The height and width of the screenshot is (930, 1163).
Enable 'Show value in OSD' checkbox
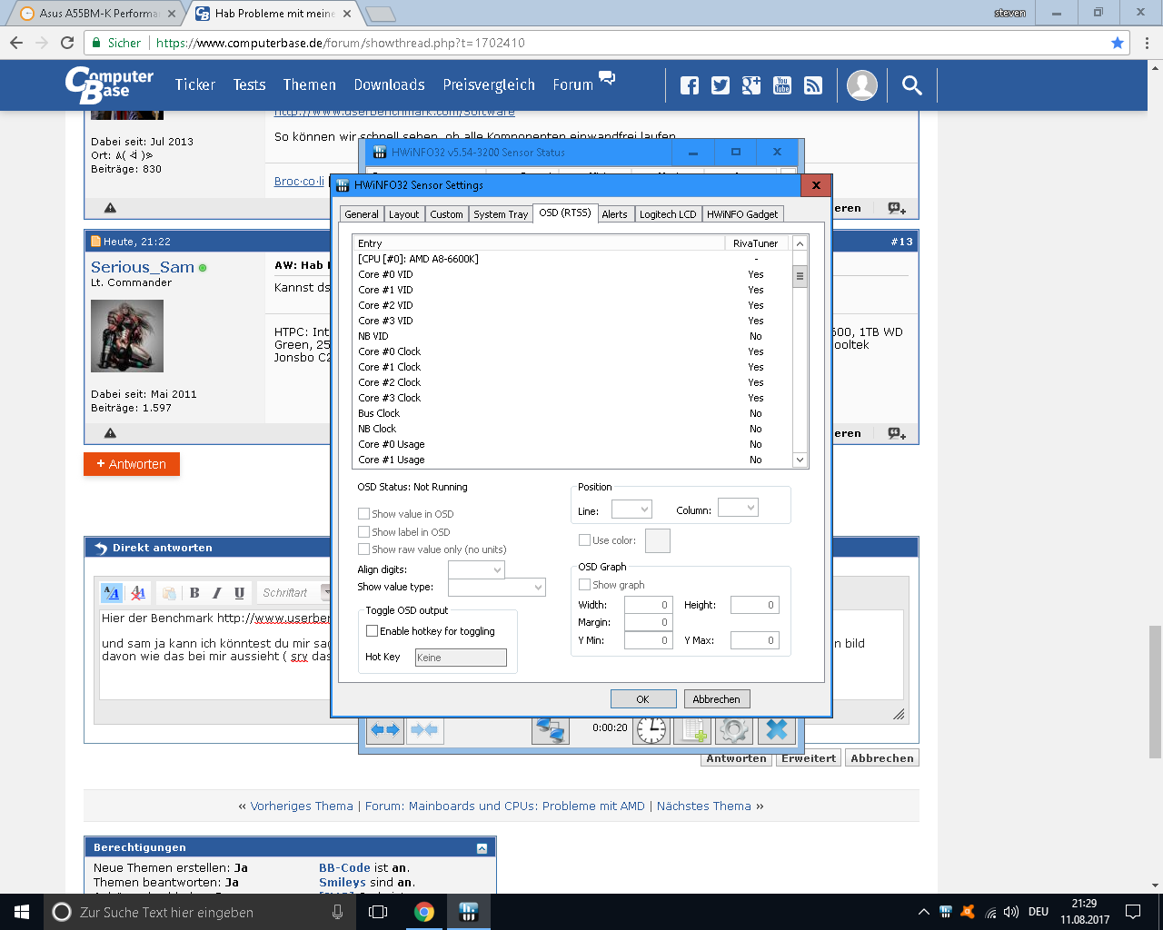(363, 514)
